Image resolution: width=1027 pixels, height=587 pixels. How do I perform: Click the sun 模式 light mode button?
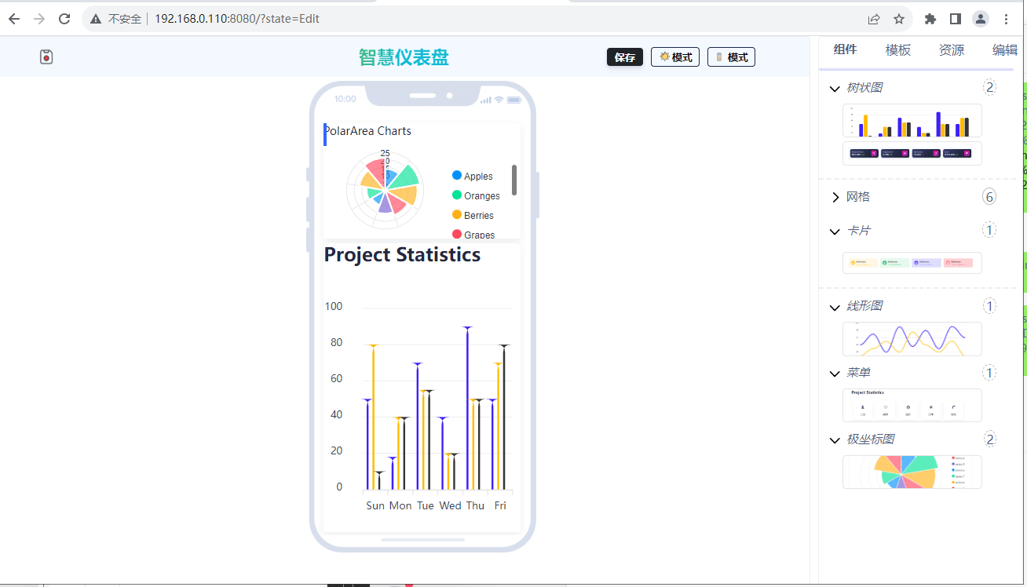coord(675,57)
